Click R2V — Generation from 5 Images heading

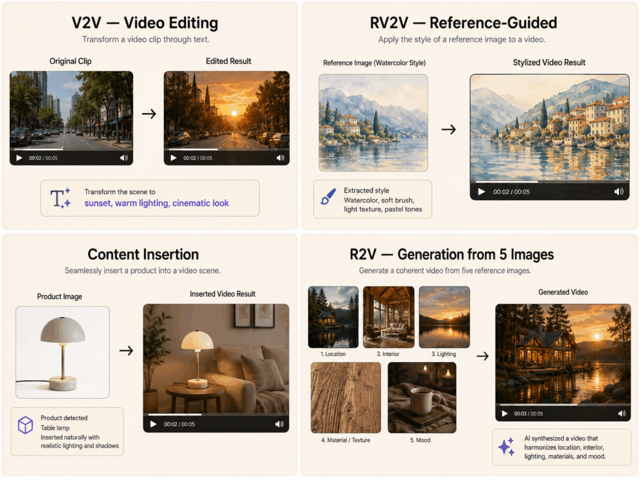coord(451,254)
